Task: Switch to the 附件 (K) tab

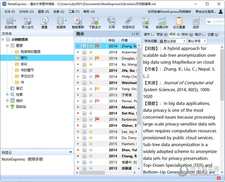Action: (x=187, y=34)
